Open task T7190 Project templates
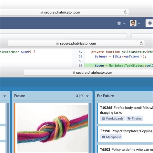Viewport: 153px width, 153px height. point(127,131)
